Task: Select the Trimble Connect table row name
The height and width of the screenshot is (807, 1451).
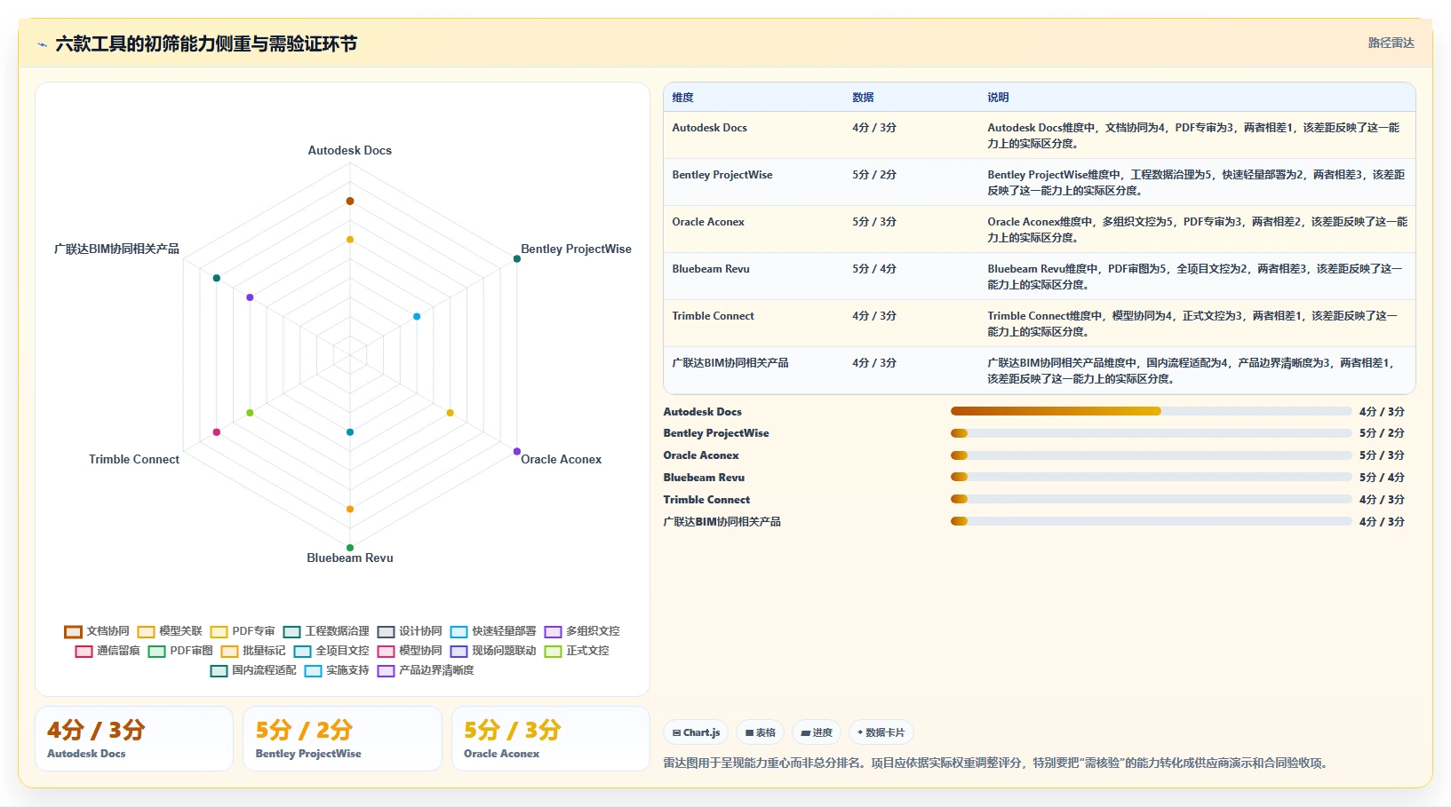Action: [714, 316]
